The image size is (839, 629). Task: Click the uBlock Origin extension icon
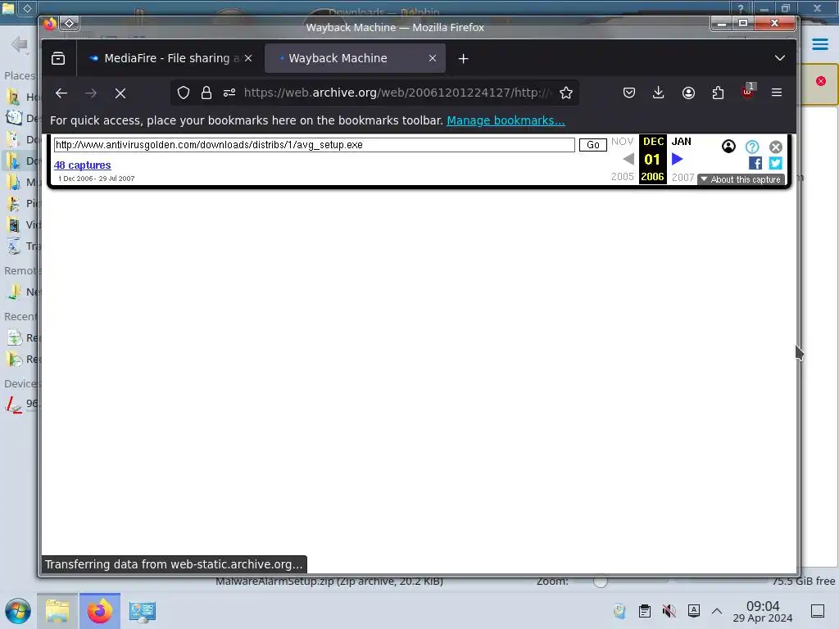click(747, 92)
